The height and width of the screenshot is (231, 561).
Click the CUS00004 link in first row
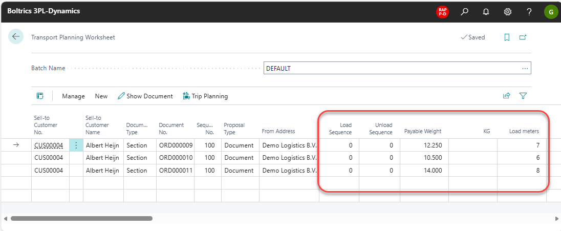(49, 145)
